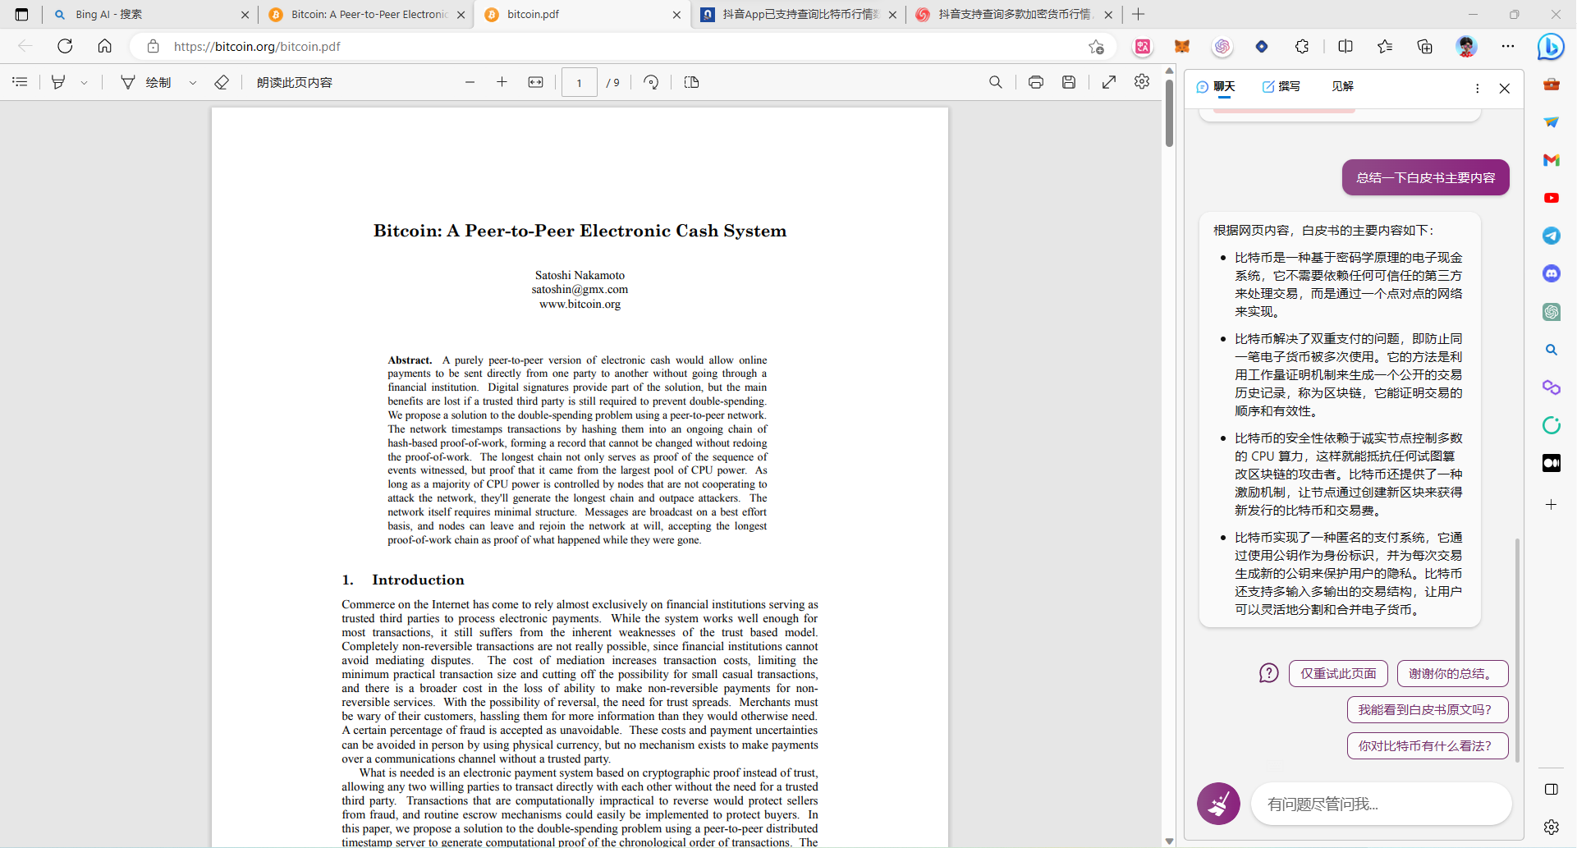Open the Discord sidebar app
The height and width of the screenshot is (848, 1577).
coord(1552,273)
